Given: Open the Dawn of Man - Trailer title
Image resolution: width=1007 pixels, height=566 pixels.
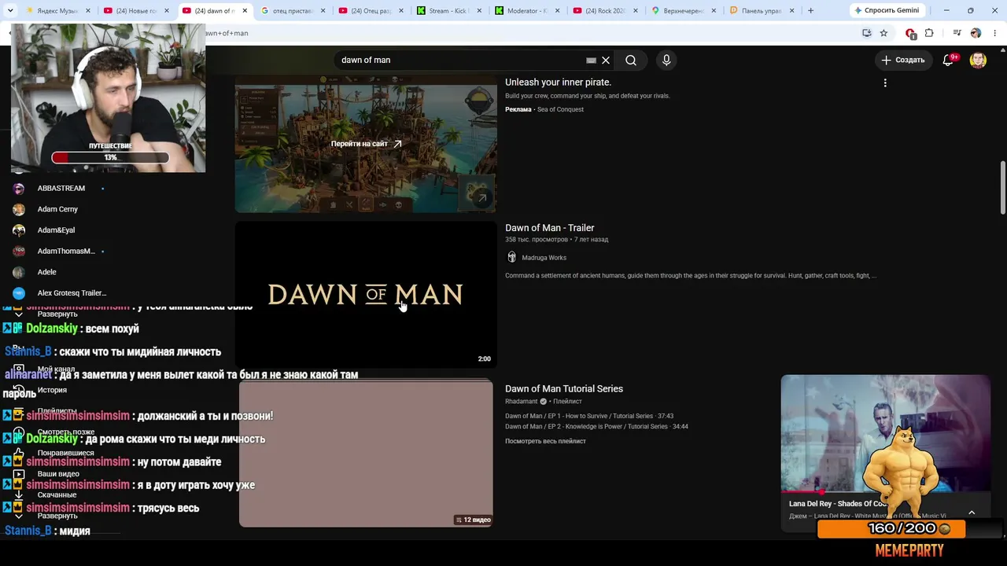Looking at the screenshot, I should pyautogui.click(x=549, y=228).
